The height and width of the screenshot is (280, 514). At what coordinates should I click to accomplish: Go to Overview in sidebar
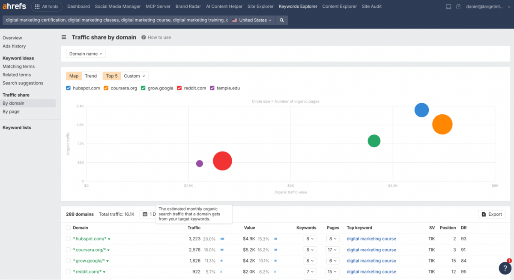[x=12, y=38]
